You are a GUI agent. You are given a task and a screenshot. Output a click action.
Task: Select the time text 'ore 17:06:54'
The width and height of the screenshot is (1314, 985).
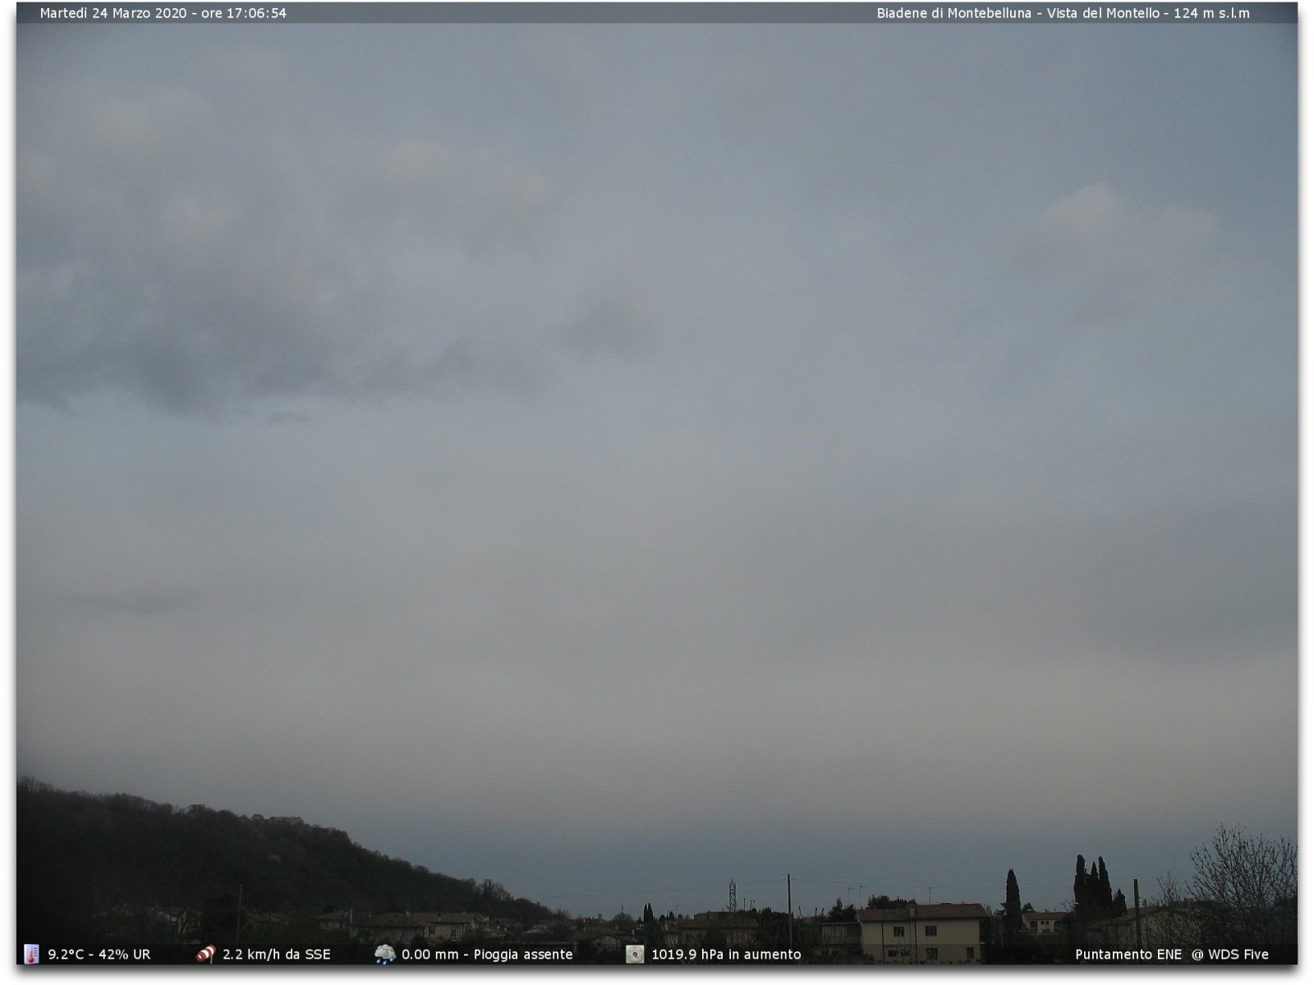[244, 13]
